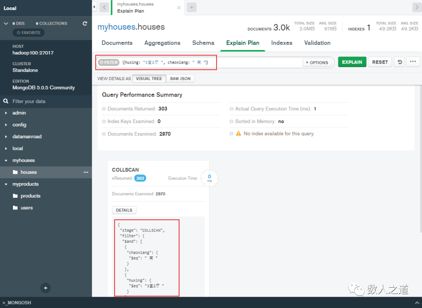This screenshot has width=422, height=308.
Task: Expand the OPTIONS section in the query bar
Action: click(x=317, y=62)
